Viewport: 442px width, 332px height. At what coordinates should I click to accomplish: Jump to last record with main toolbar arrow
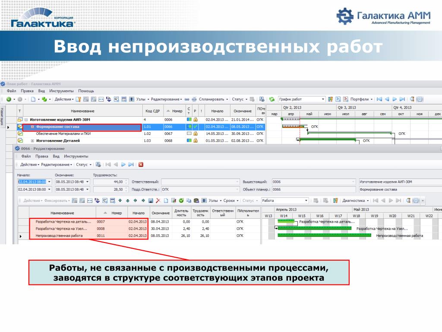pos(402,99)
